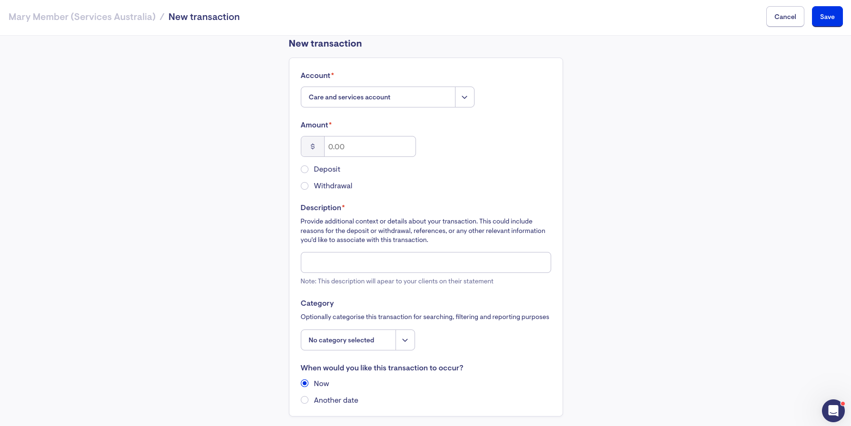The image size is (851, 426).
Task: Click the New transaction page heading
Action: 325,44
